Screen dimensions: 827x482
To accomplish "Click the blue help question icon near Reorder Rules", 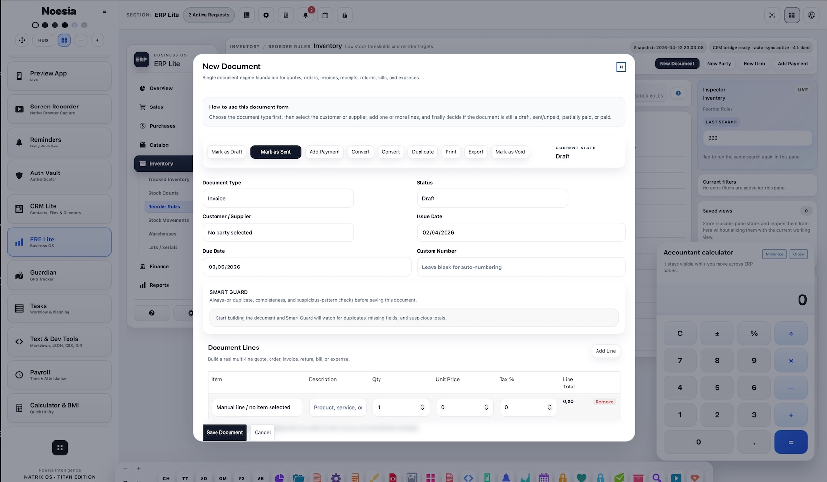I will point(678,94).
